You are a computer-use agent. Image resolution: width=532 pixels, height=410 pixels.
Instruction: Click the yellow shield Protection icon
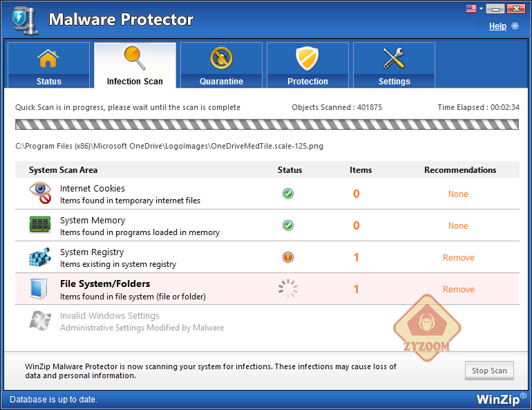coord(307,58)
